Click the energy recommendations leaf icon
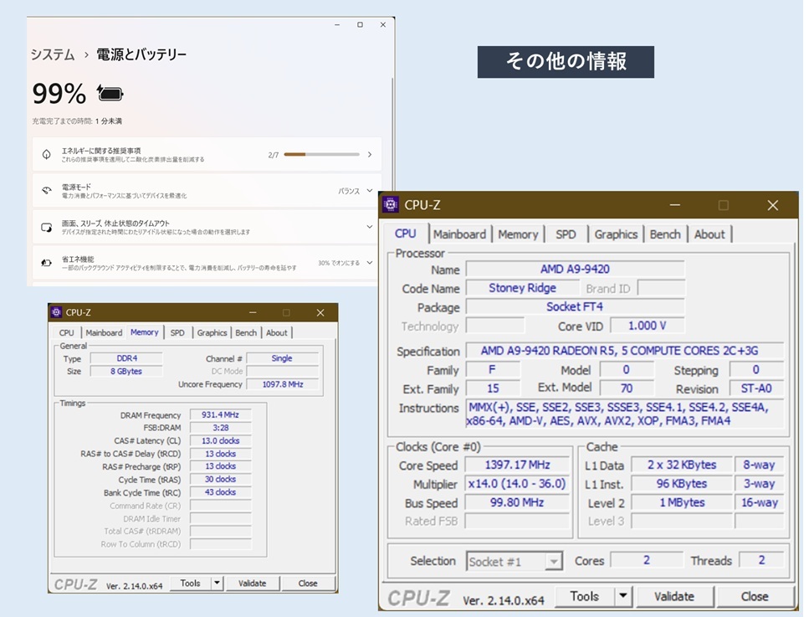This screenshot has height=617, width=809. (46, 155)
